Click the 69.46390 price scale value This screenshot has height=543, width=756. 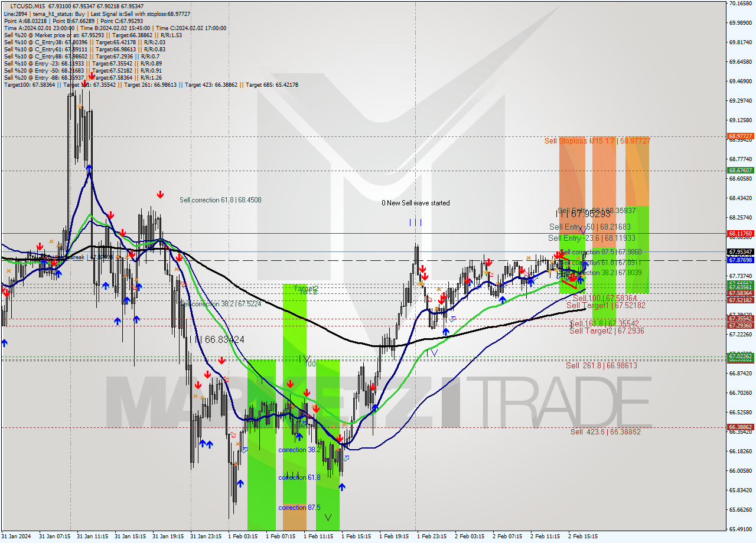coord(741,81)
